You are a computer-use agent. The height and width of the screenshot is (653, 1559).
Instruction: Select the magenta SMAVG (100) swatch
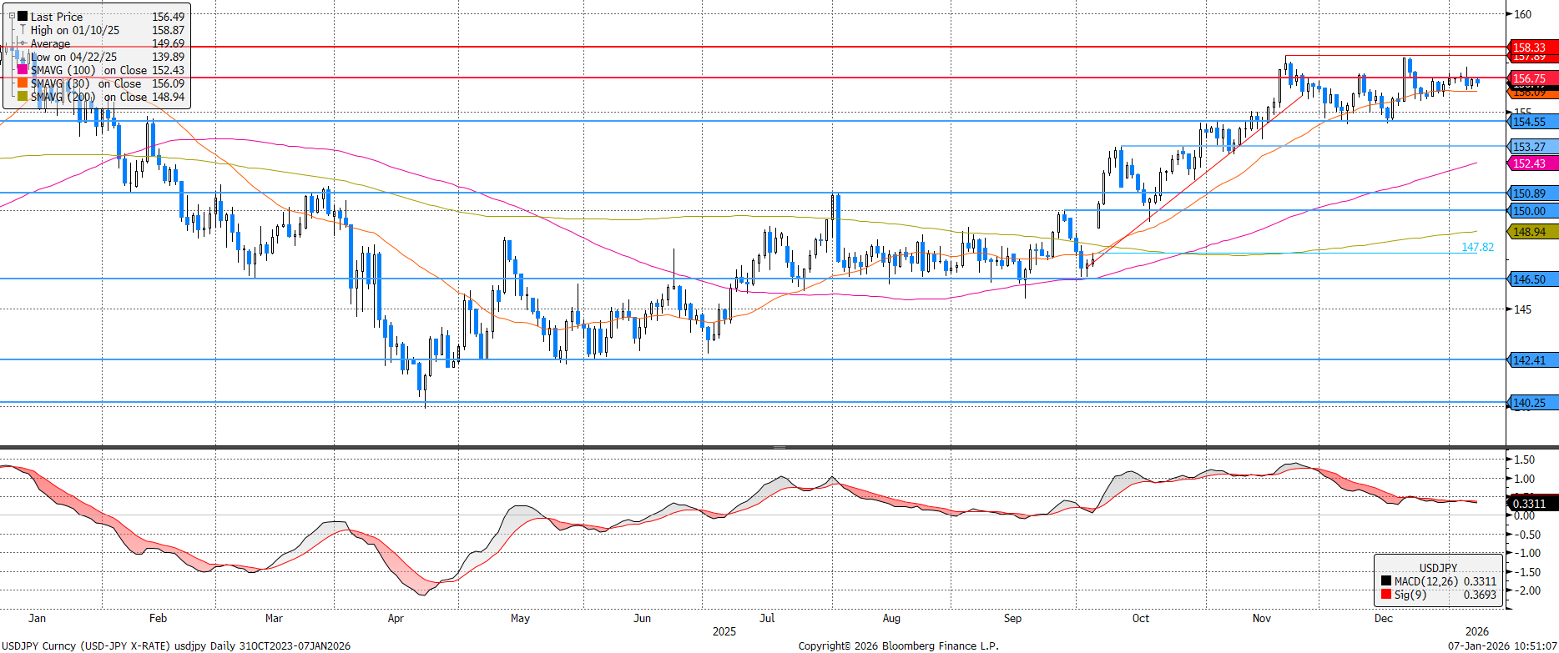[23, 70]
